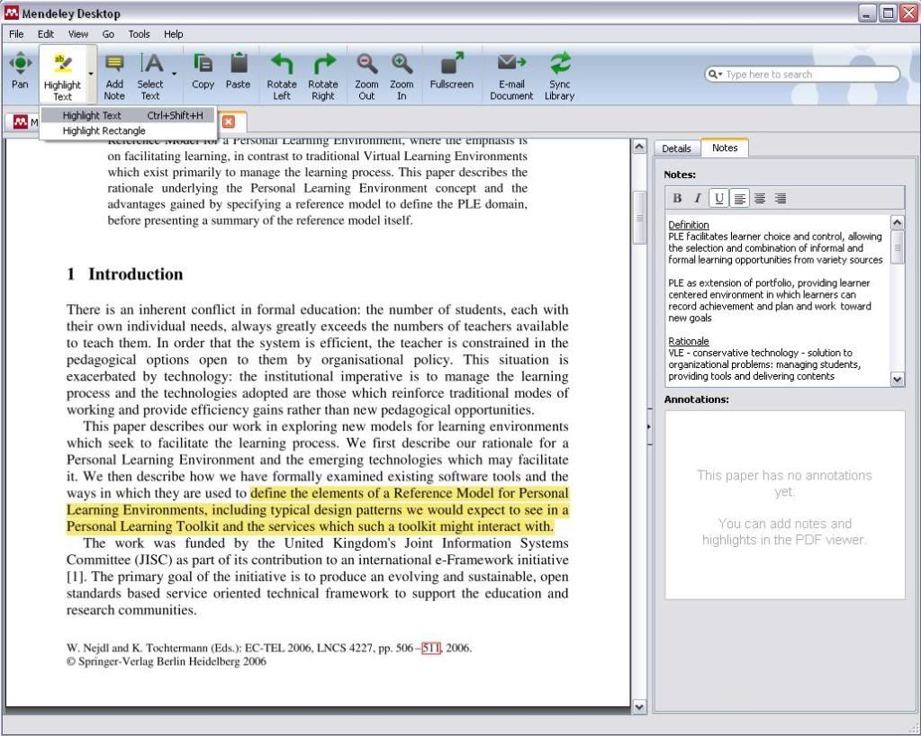Zoom out of the document
921x736 pixels.
pyautogui.click(x=366, y=76)
